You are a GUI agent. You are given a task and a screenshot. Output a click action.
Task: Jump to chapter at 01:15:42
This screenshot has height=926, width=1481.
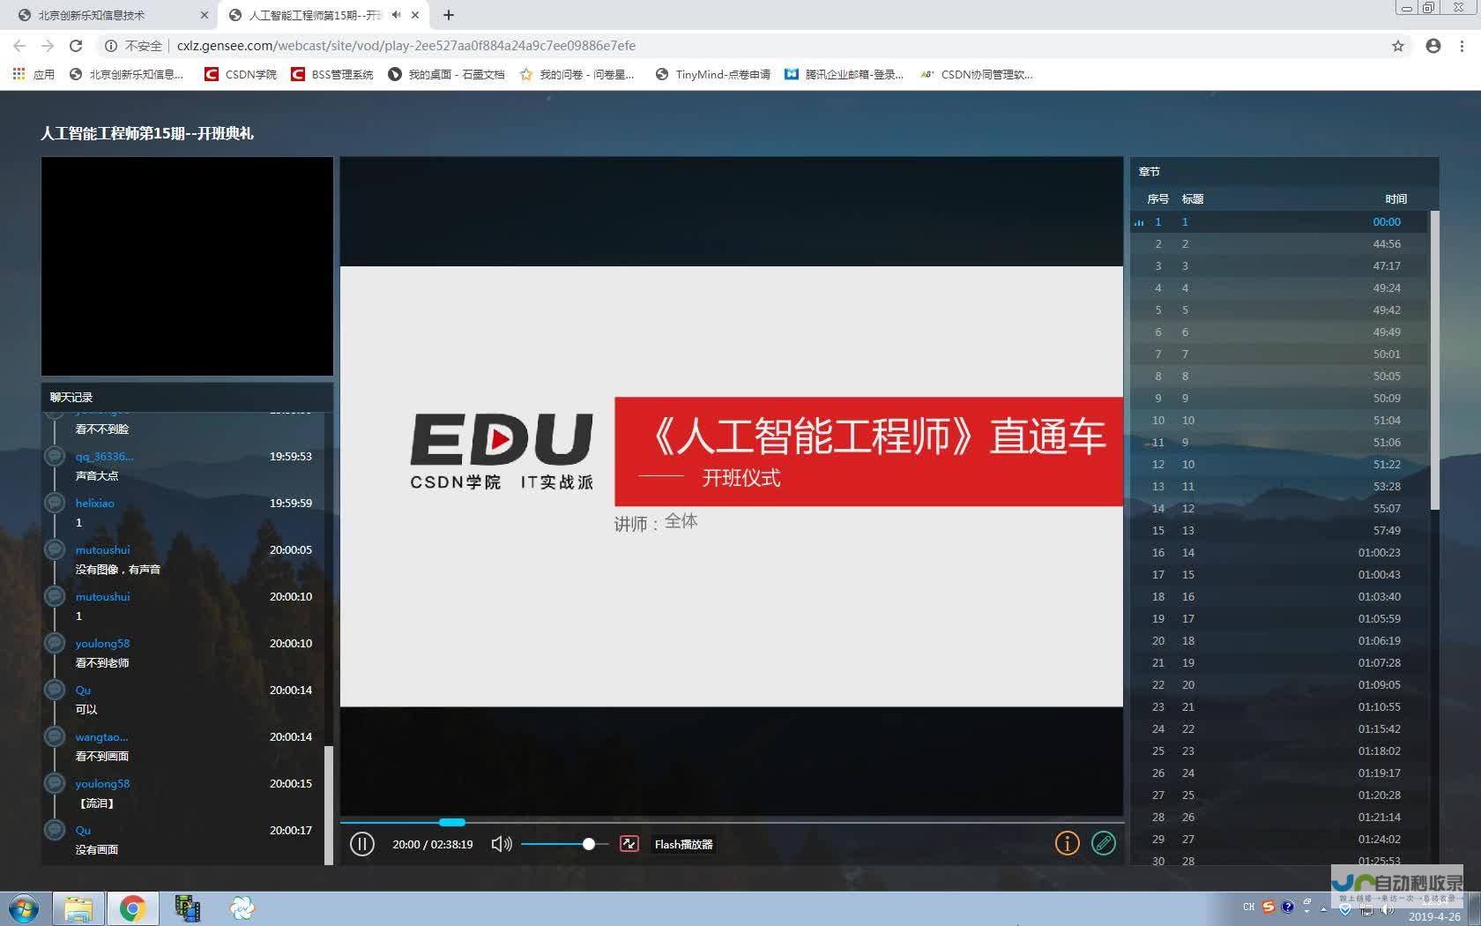tap(1280, 729)
